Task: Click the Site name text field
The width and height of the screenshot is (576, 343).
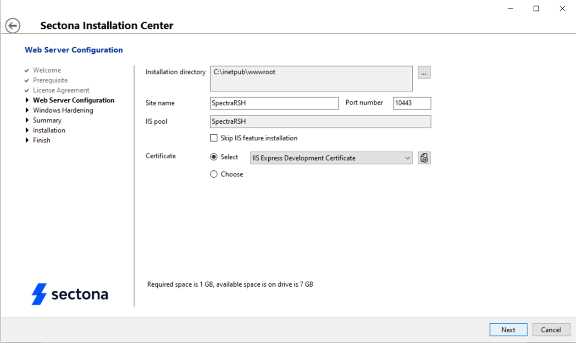Action: tap(274, 103)
